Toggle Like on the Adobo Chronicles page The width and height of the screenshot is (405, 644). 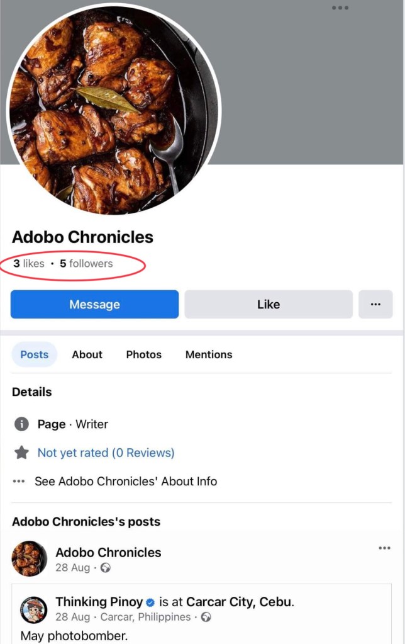pyautogui.click(x=269, y=304)
